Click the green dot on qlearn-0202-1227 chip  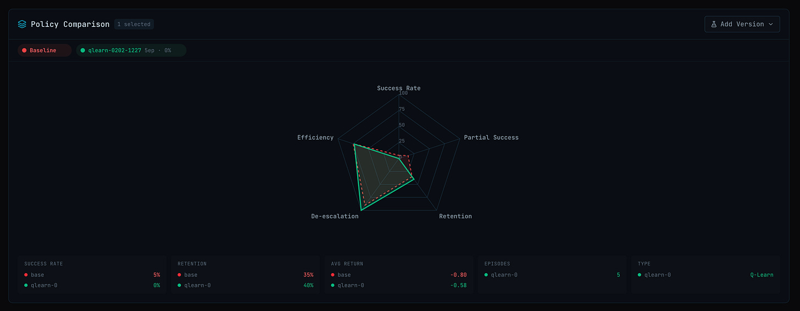[83, 50]
